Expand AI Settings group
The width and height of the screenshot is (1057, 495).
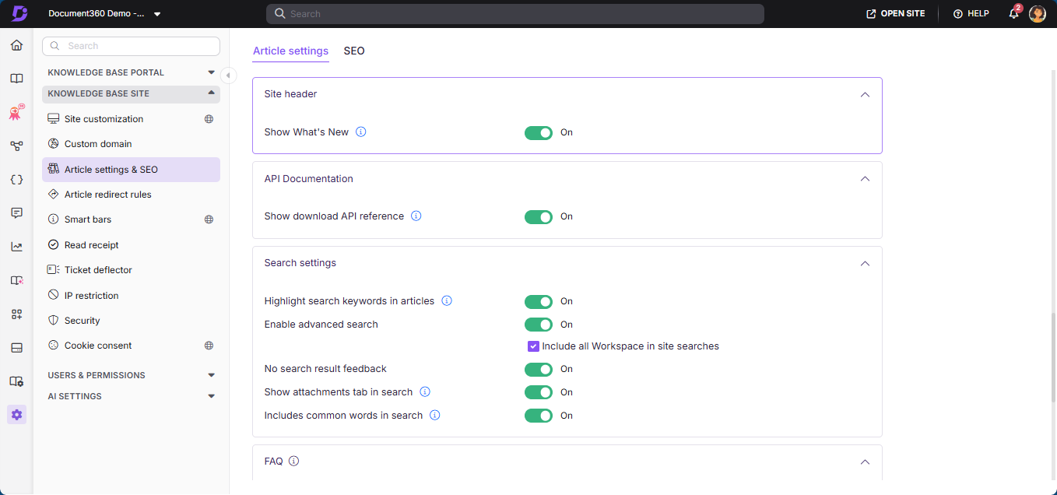click(131, 396)
